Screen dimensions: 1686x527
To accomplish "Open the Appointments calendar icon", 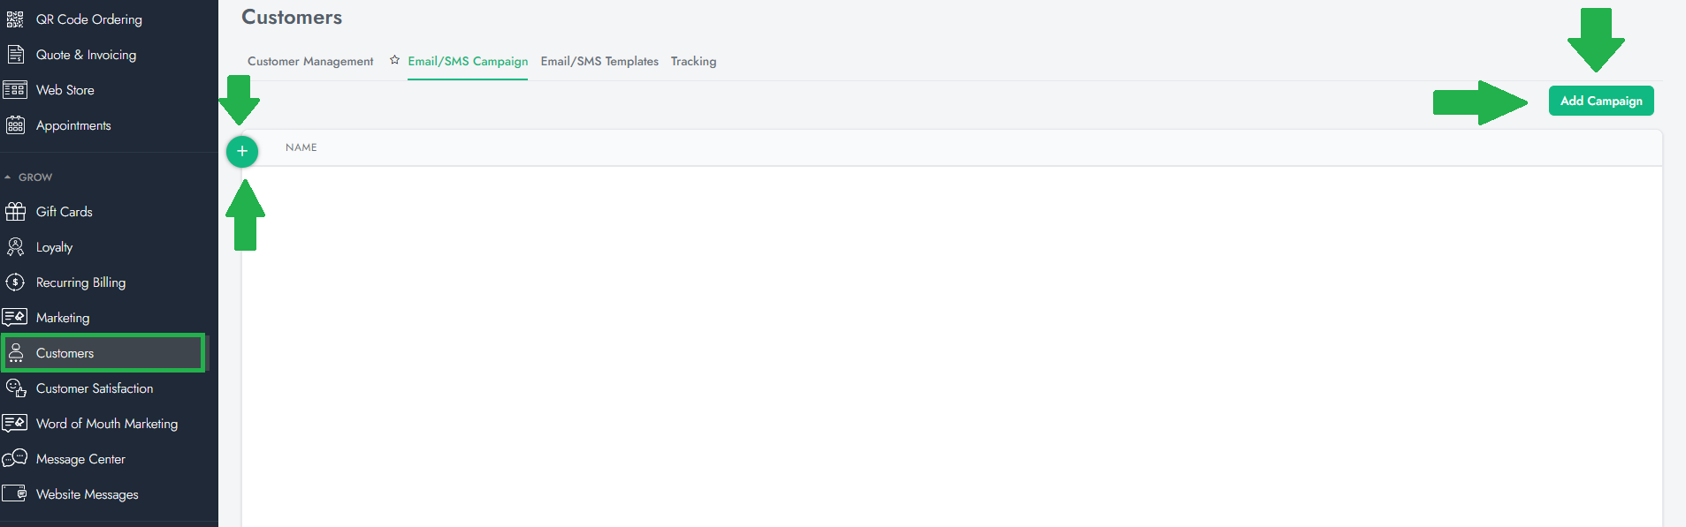I will click(x=15, y=125).
